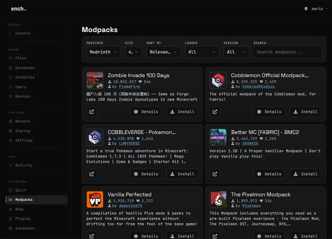The image size is (332, 239).
Task: Click Zombie Invade download count 10,853,517
Action: 125,82
